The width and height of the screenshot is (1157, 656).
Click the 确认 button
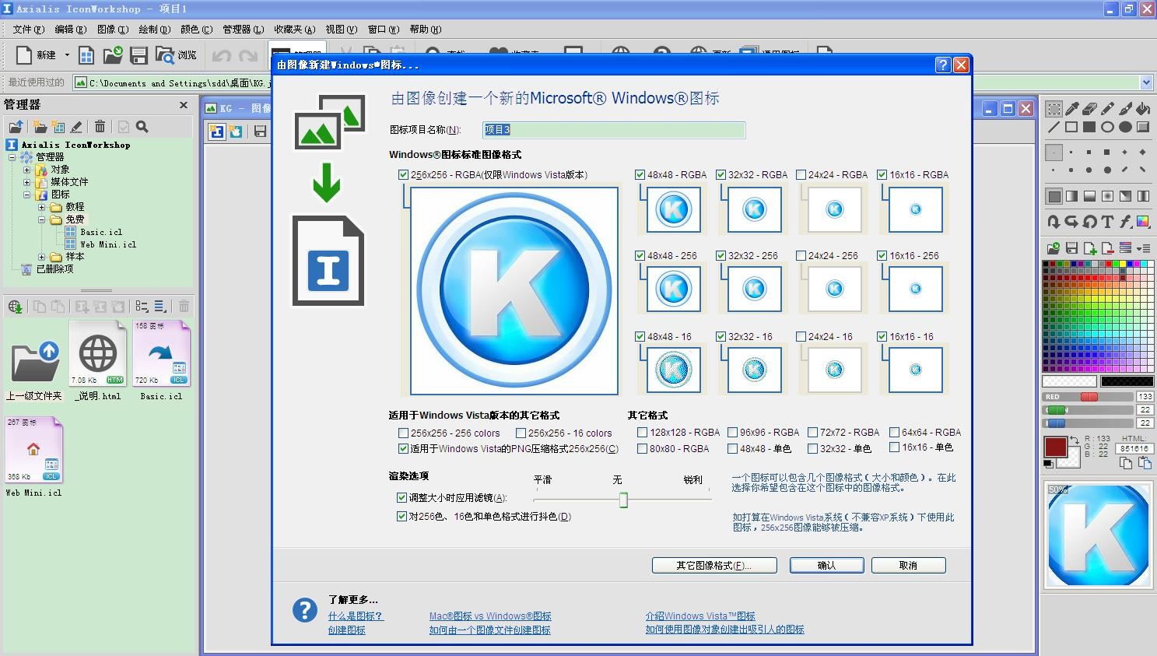pos(826,566)
